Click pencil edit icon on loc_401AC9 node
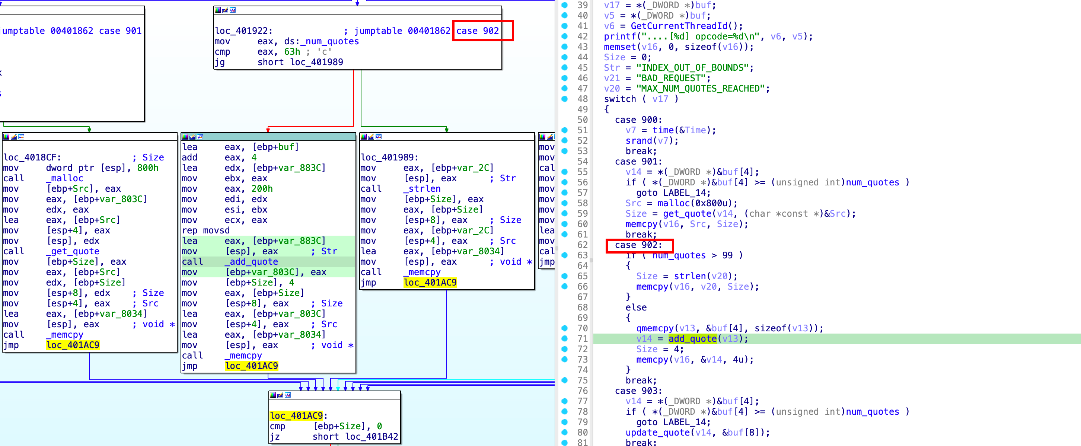 280,395
